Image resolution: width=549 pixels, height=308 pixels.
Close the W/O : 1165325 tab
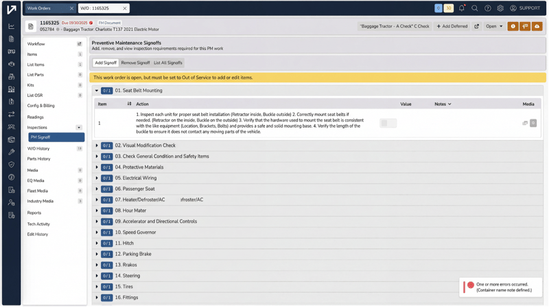124,8
